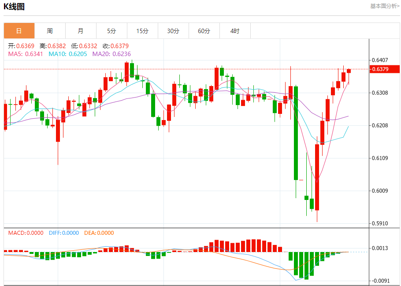The image size is (401, 286).
Task: Click the high price 高:0.6382
Action: click(x=53, y=46)
